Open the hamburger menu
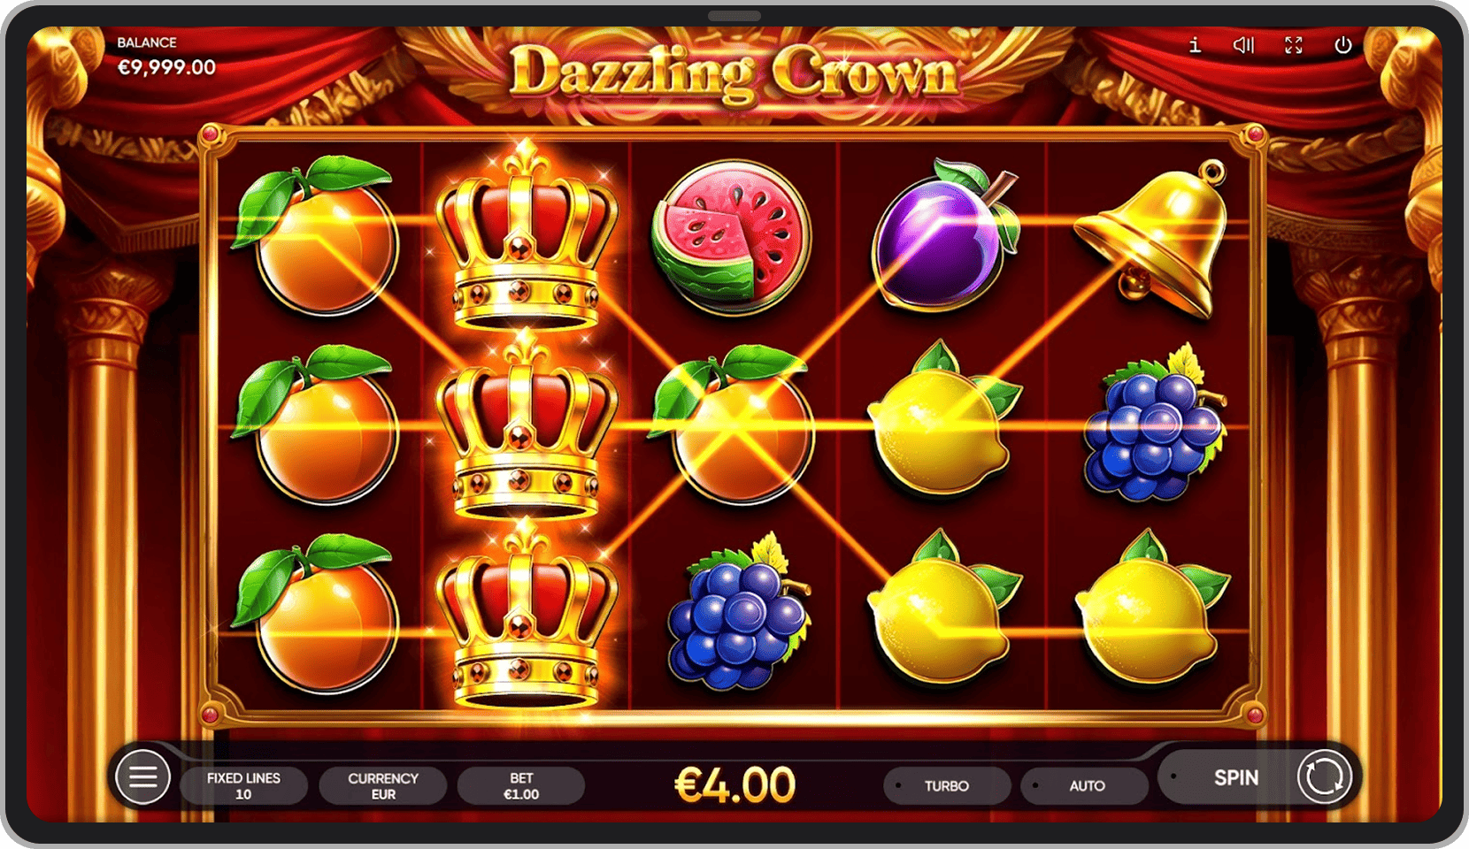Screen dimensions: 1469x849 (x=142, y=777)
